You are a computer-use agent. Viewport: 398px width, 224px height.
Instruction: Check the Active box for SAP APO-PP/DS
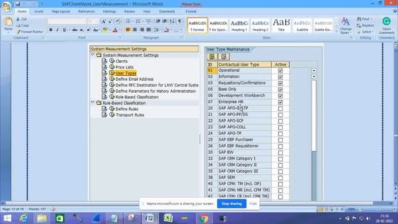point(280,114)
